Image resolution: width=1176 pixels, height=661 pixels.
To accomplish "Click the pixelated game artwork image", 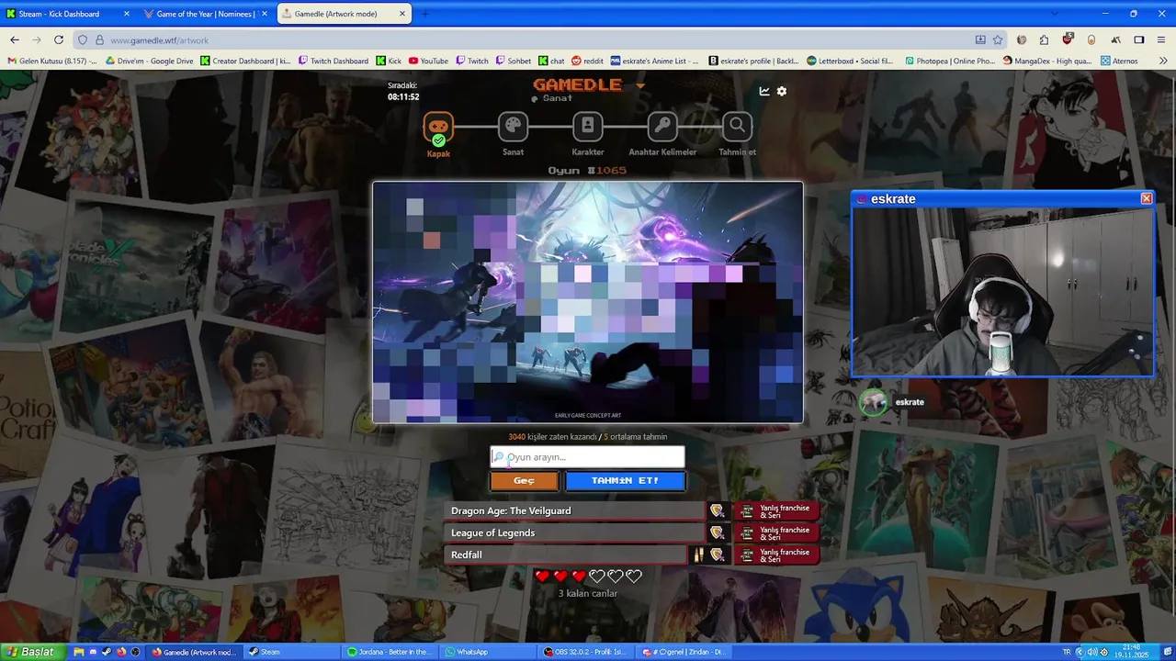I will click(588, 302).
